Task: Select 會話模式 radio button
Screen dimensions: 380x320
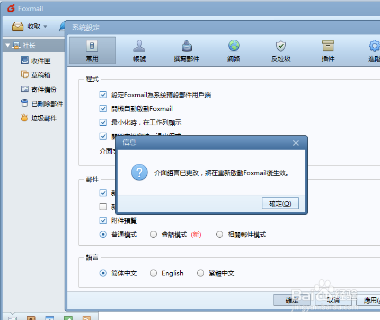Action: point(153,235)
